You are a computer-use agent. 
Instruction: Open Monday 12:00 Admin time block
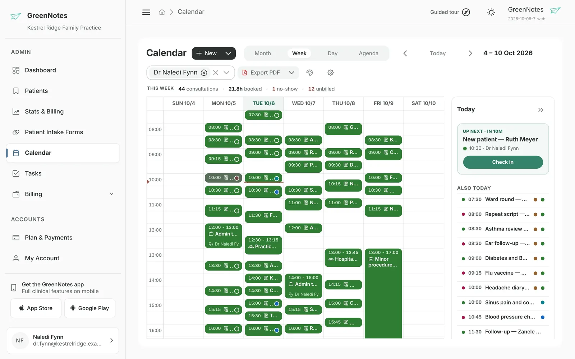click(223, 236)
